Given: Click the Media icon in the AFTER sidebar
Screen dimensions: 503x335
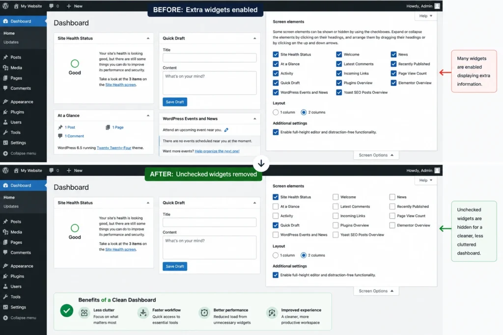Looking at the screenshot, I should point(5,232).
